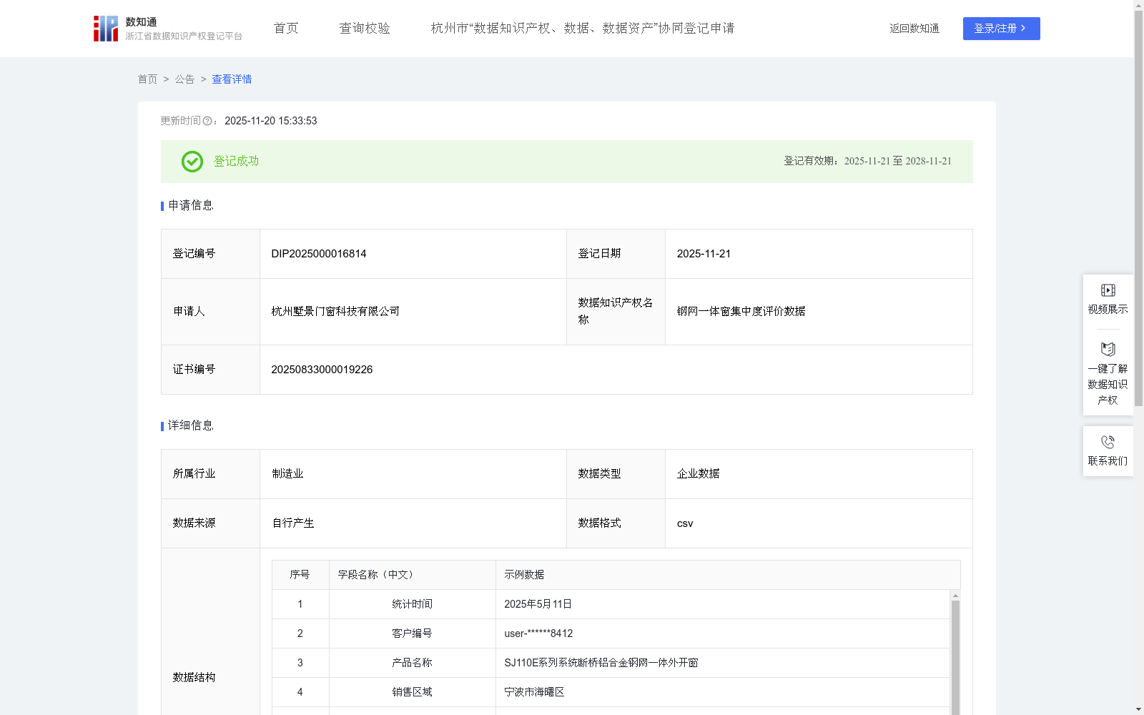
Task: Open the 杭州市协同登记申请 menu item
Action: point(583,28)
